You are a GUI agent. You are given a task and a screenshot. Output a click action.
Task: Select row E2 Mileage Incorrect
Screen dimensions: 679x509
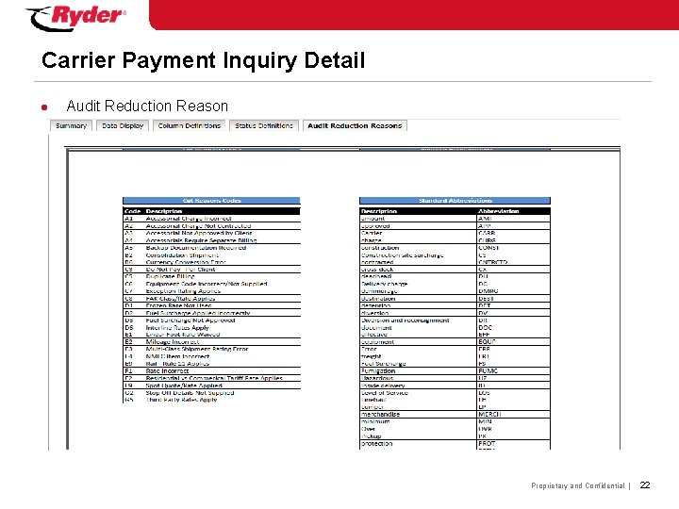tap(211, 341)
